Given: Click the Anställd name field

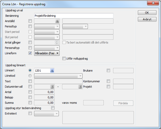Looking at the screenshot, I should pyautogui.click(x=88, y=21).
